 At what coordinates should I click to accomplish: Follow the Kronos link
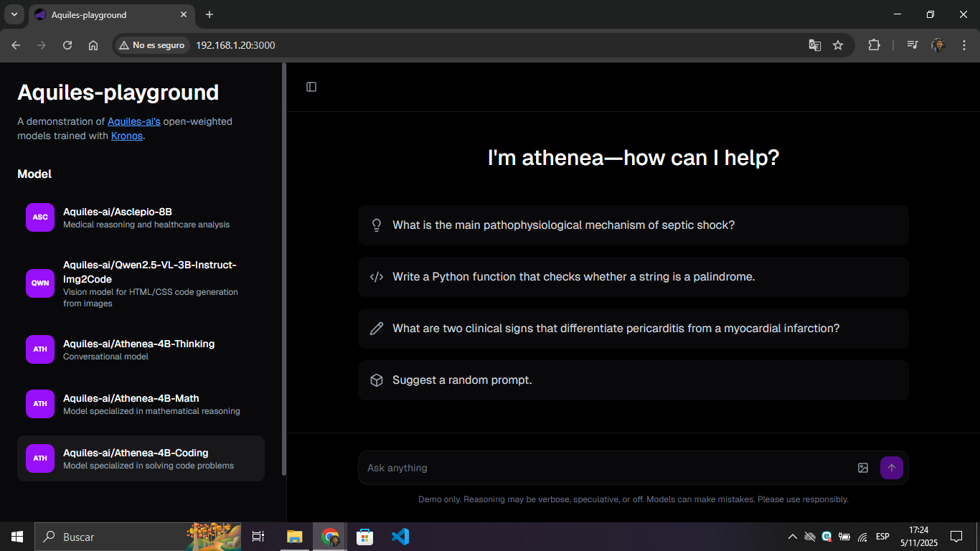(x=127, y=136)
